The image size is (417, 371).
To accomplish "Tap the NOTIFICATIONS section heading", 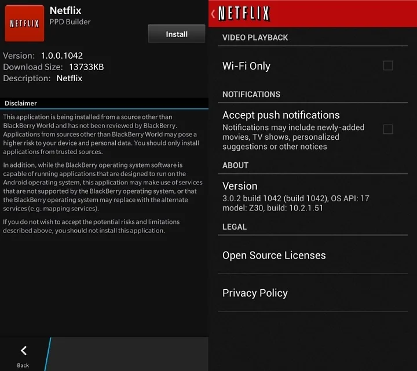I will click(251, 94).
